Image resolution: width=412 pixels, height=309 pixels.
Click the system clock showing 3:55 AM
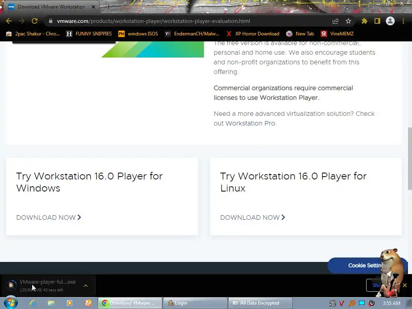pos(391,303)
